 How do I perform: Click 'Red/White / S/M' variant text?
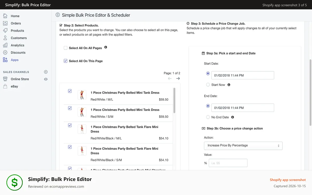pos(102,117)
